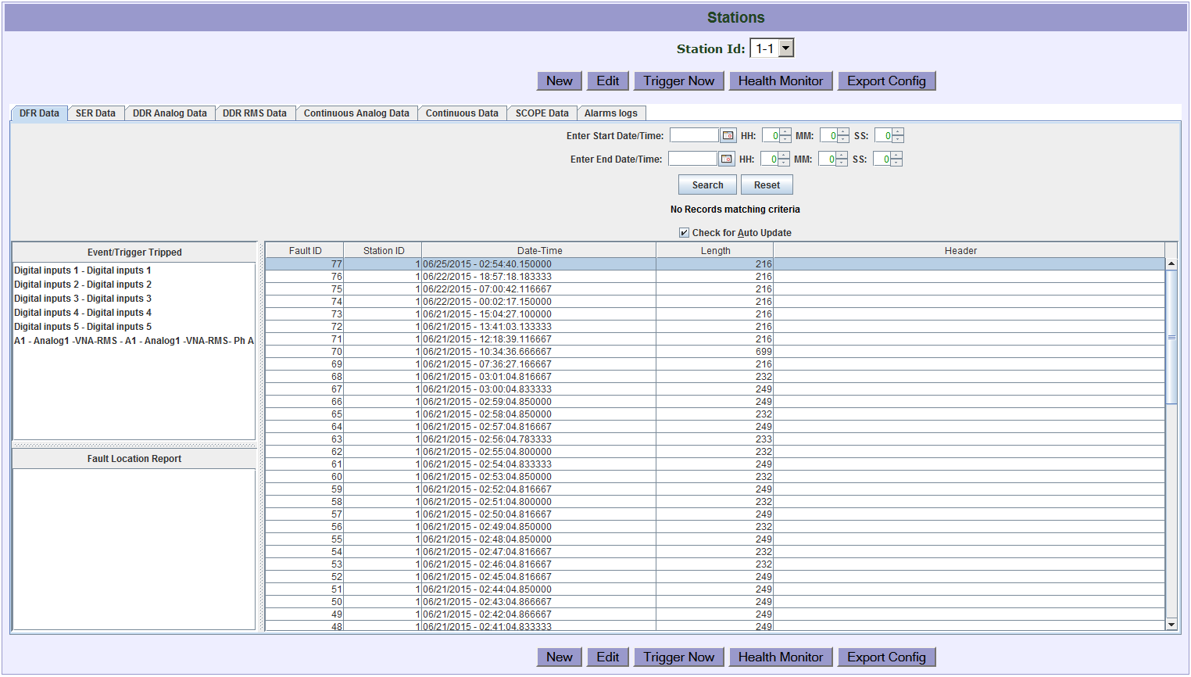Select fault row 06/21/2015 - 15:04:27.100000
Viewport: 1191px width, 677px height.
(x=715, y=314)
